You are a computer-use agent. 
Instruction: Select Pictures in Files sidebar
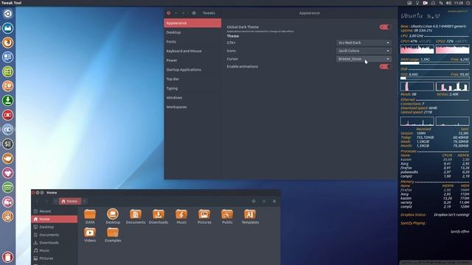(x=55, y=258)
